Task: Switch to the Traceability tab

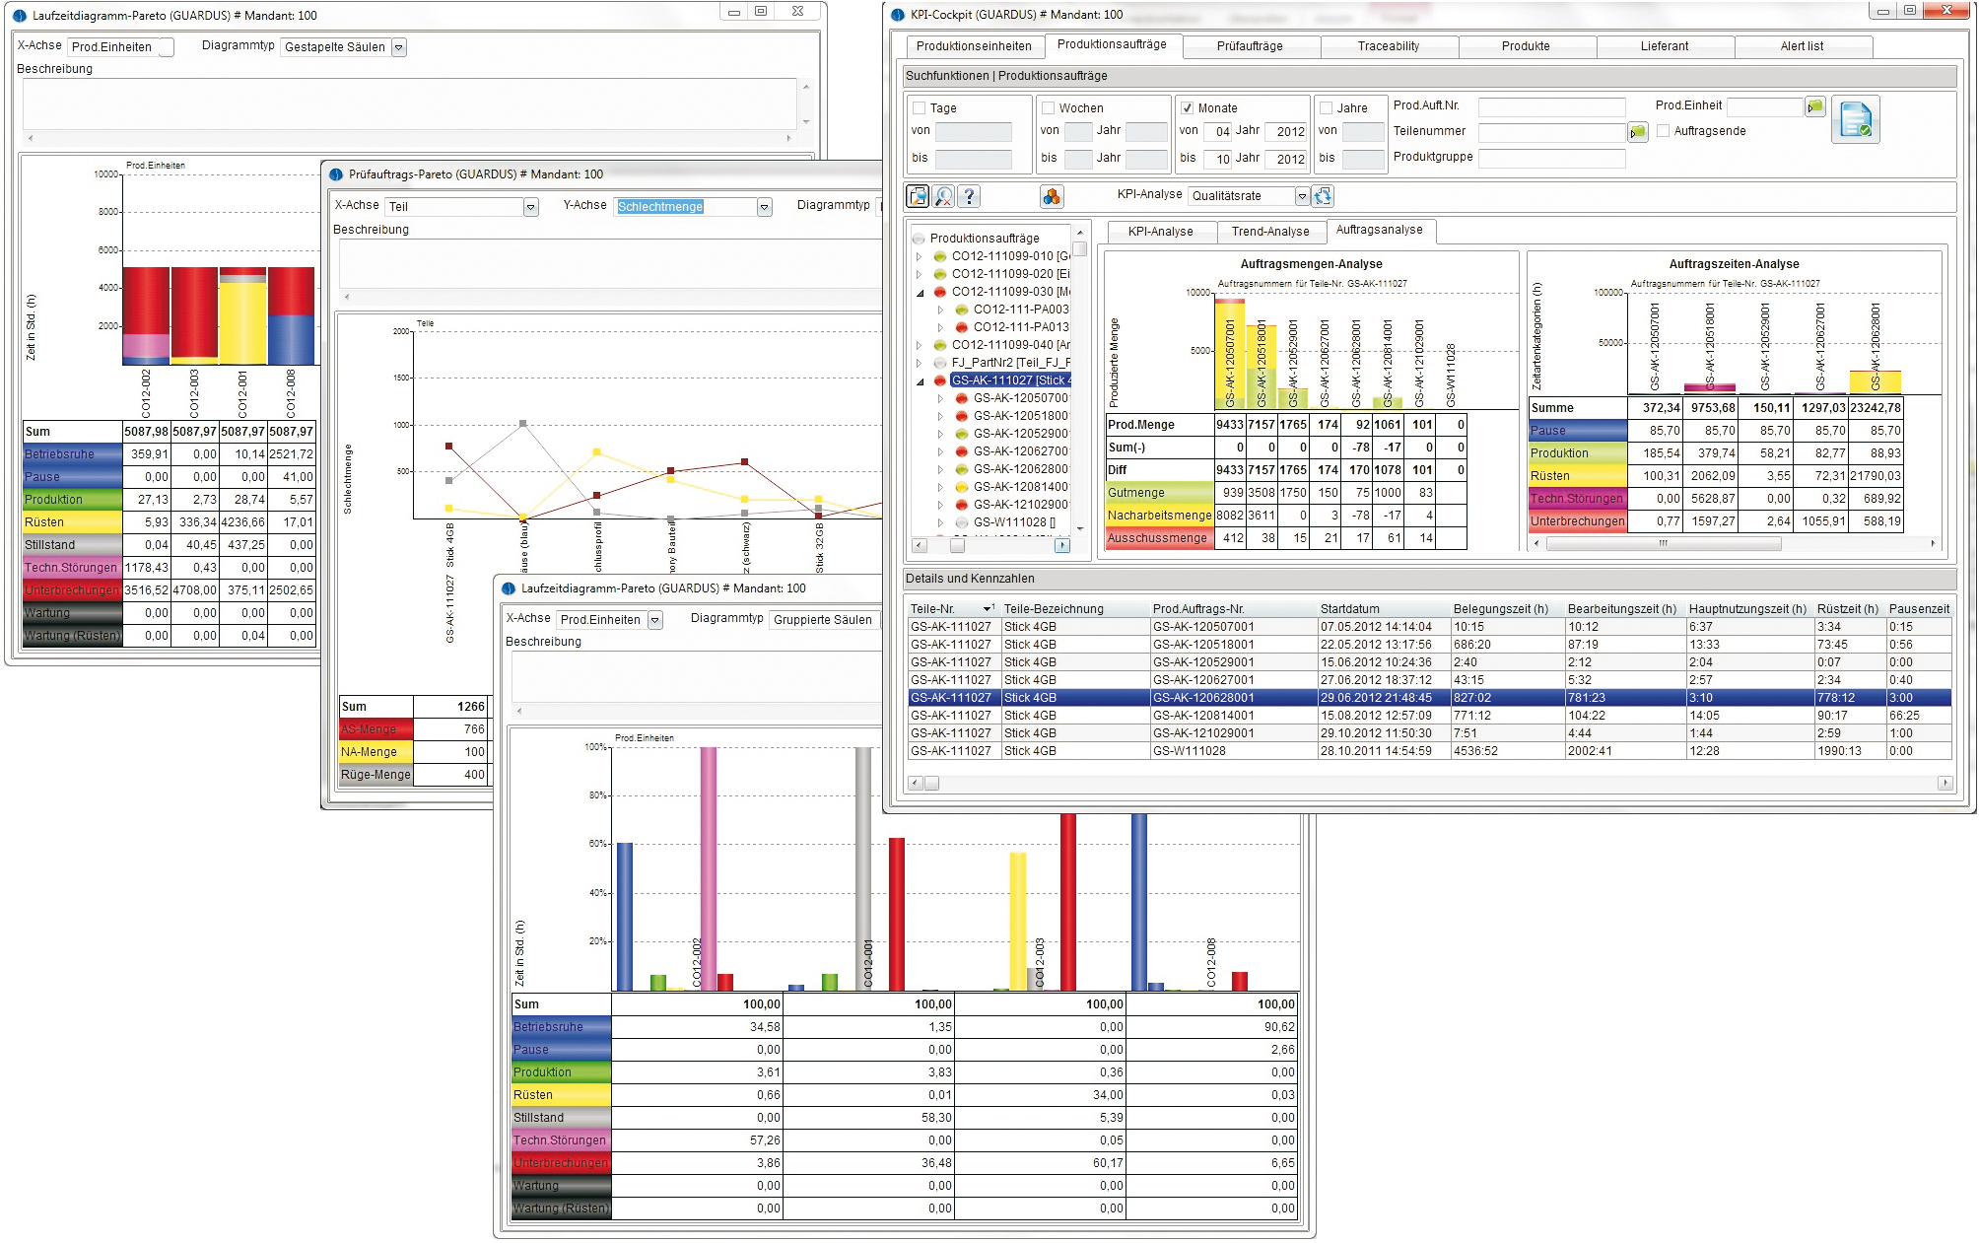Action: click(1388, 46)
